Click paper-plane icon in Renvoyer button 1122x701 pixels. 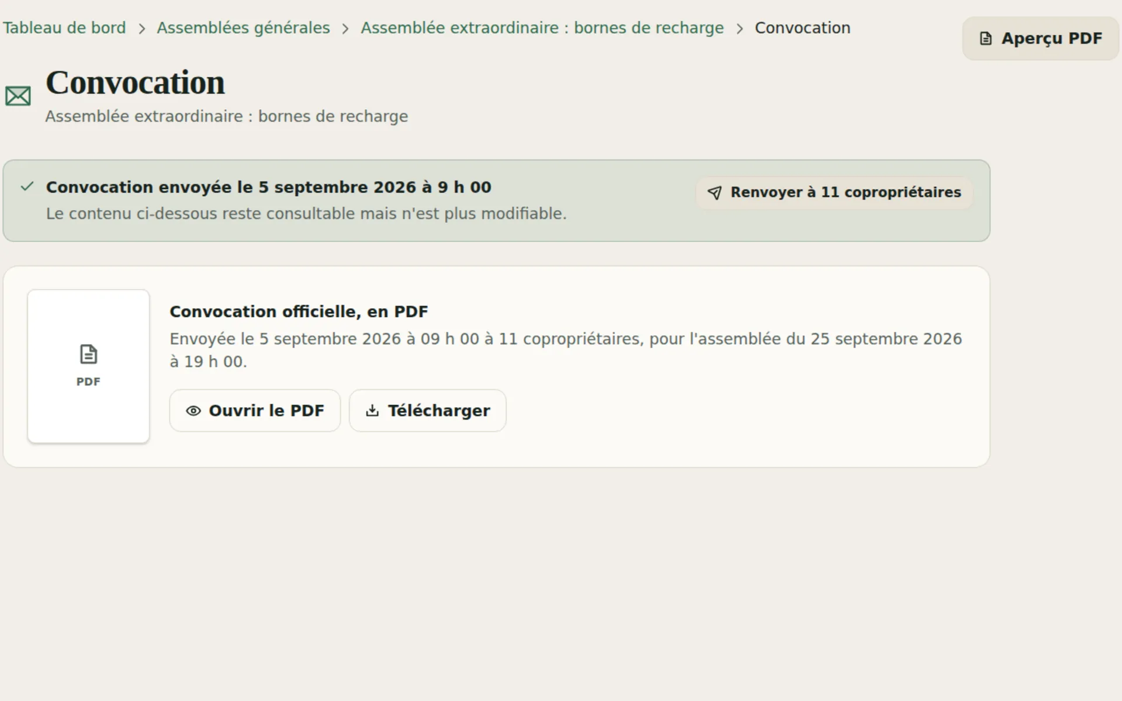(x=715, y=193)
